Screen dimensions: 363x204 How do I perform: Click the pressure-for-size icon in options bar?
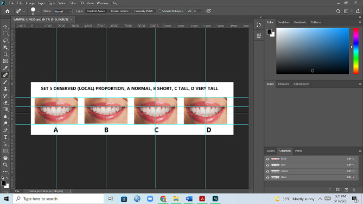tap(208, 11)
